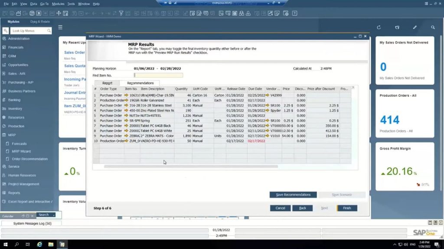Open the Tools menu
The height and width of the screenshot is (249, 444).
click(71, 4)
